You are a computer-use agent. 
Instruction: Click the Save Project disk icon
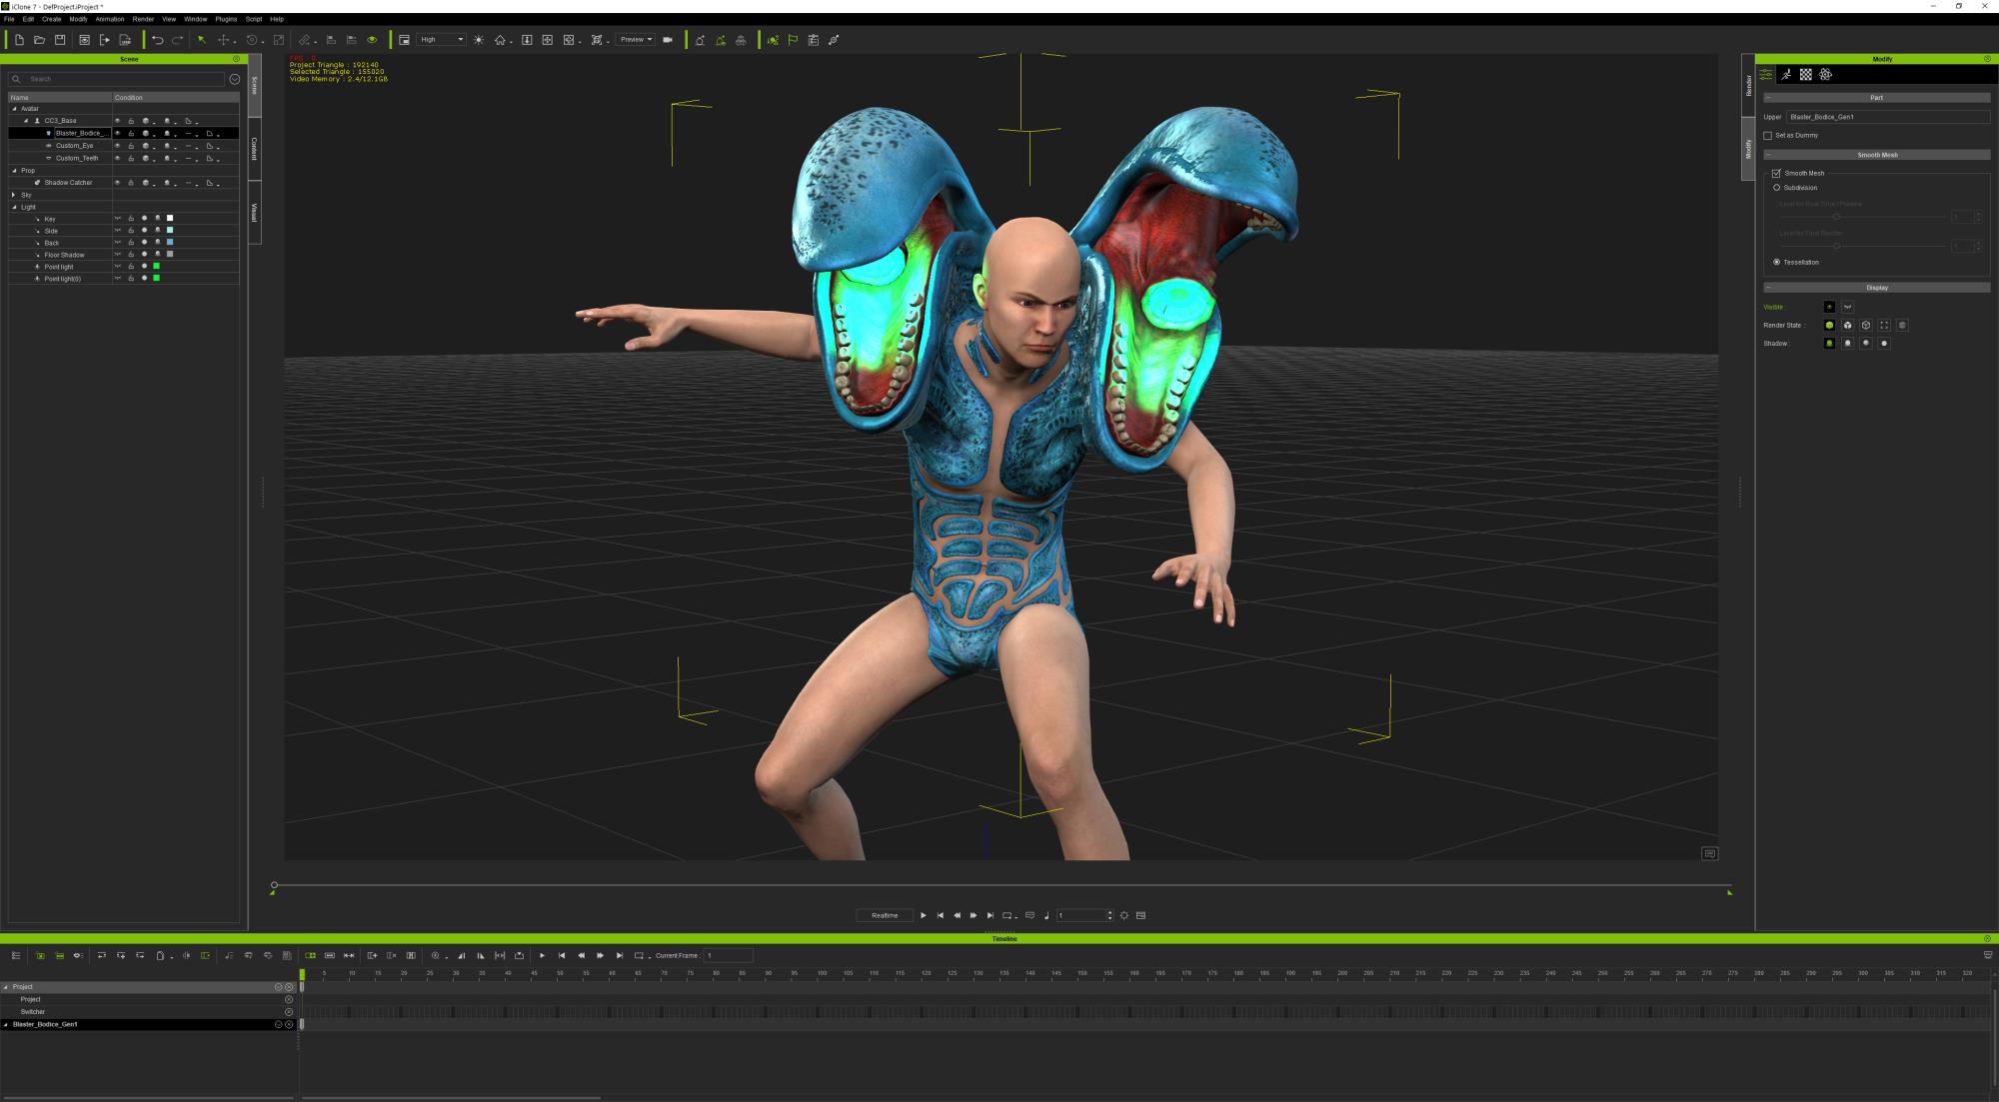click(60, 40)
